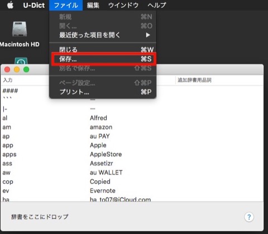Select the Copied conversion cell
The height and width of the screenshot is (234, 268).
[x=100, y=181]
